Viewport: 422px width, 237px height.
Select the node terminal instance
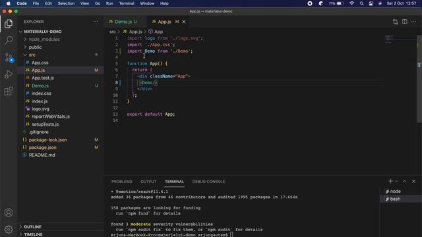[401, 192]
